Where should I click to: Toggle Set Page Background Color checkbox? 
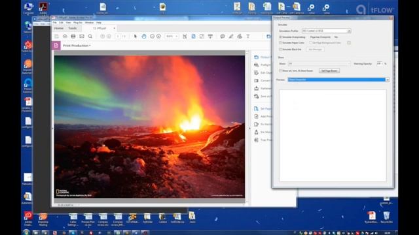(x=310, y=42)
